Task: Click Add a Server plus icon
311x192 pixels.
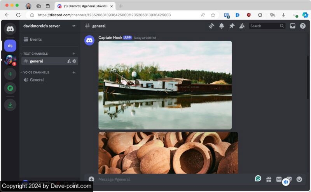Action: click(x=10, y=74)
